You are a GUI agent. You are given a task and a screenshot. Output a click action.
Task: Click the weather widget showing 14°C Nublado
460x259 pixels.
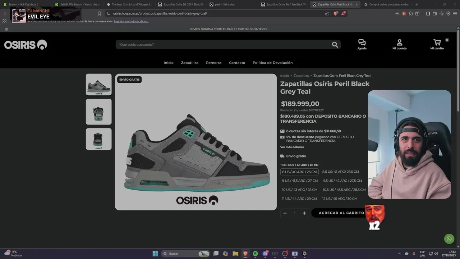(x=13, y=254)
